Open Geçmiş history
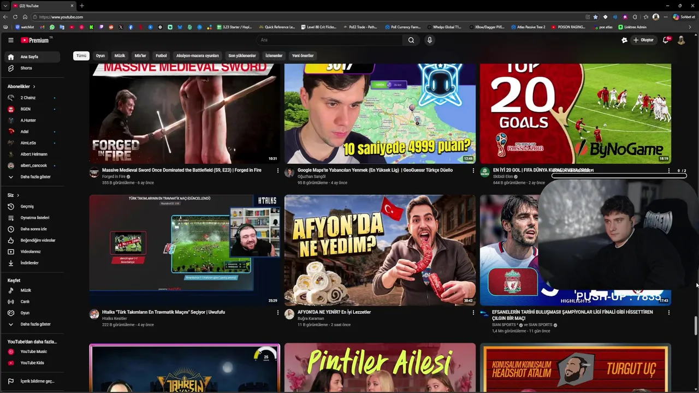 (32, 206)
